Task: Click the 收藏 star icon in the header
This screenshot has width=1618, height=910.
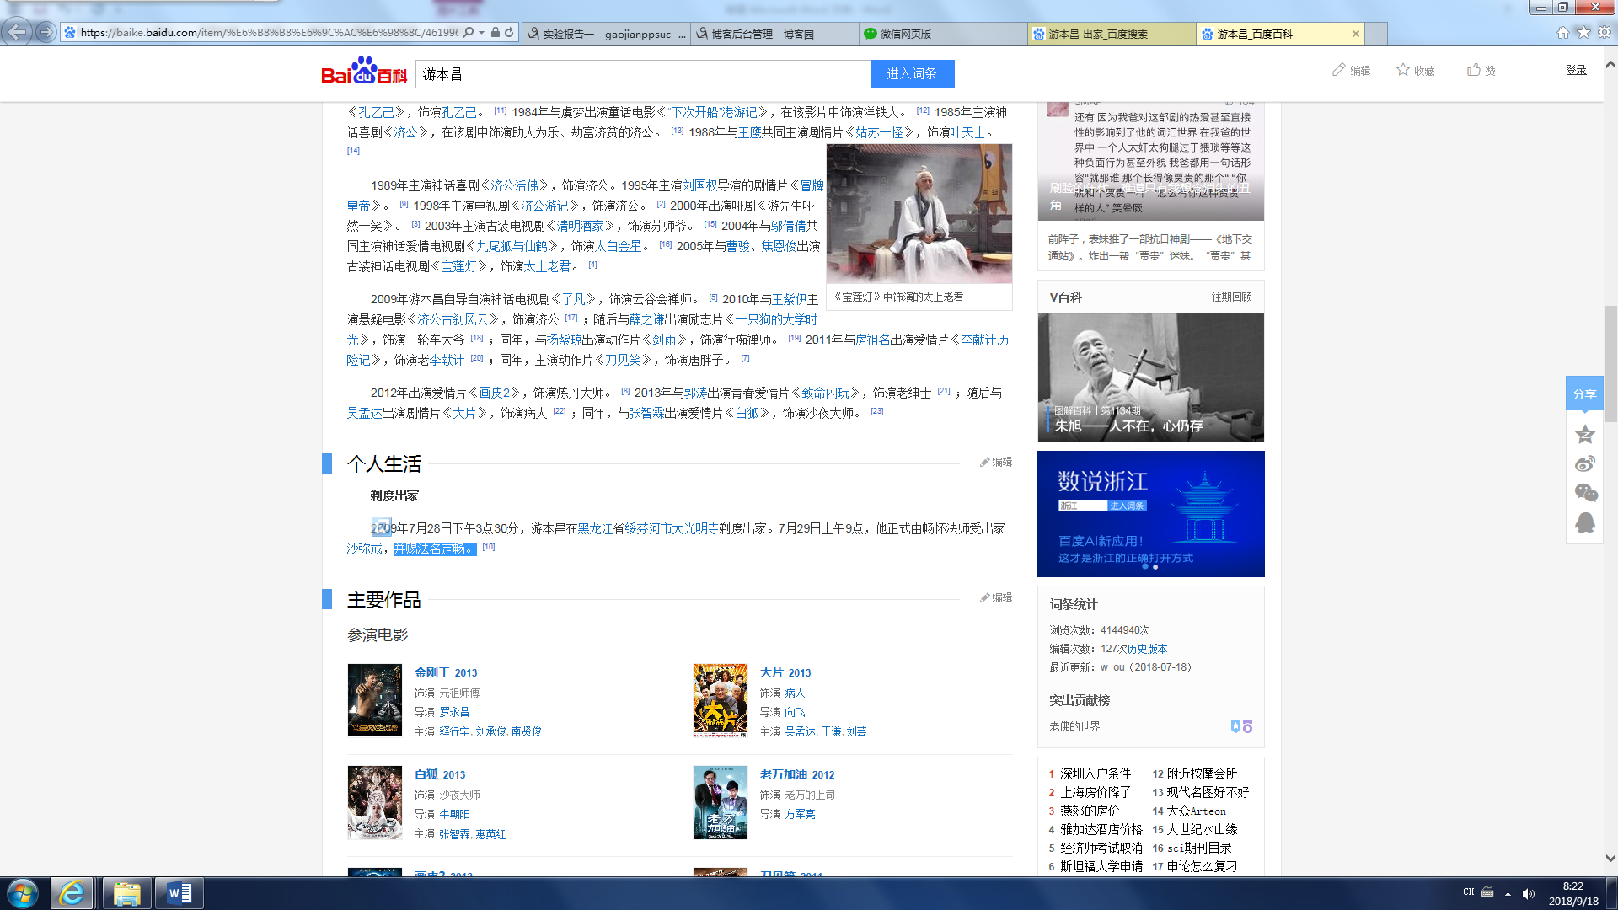Action: click(x=1403, y=70)
